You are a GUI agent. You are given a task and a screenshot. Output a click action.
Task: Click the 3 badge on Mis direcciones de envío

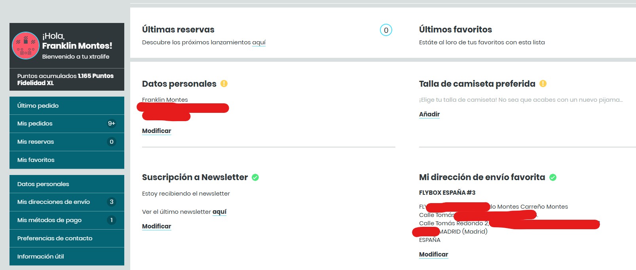point(112,202)
